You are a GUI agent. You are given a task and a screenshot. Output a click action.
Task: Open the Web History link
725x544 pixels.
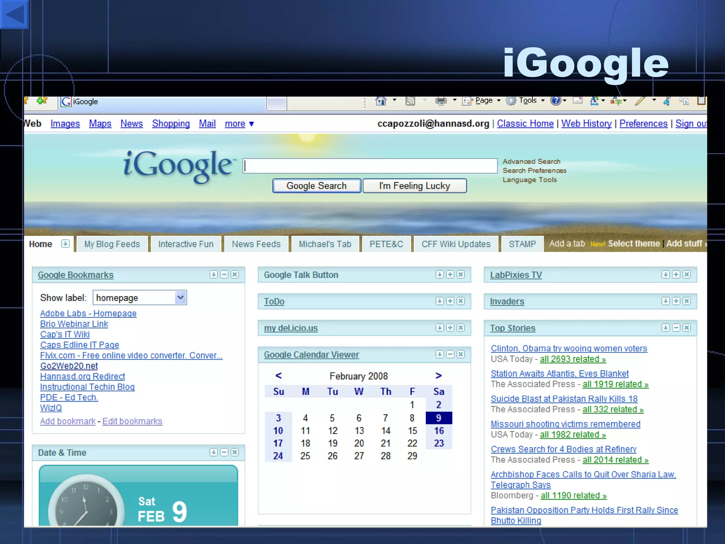pyautogui.click(x=586, y=124)
